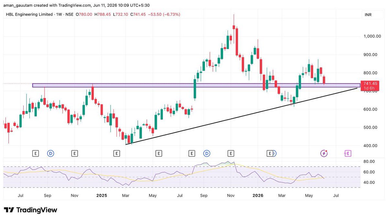Image resolution: width=388 pixels, height=220 pixels.
Task: Open the earnings E marker near May 2025
Action: coord(158,154)
